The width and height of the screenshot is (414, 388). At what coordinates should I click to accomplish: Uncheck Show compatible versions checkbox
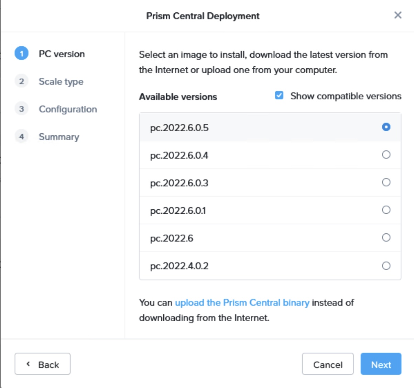pos(279,96)
